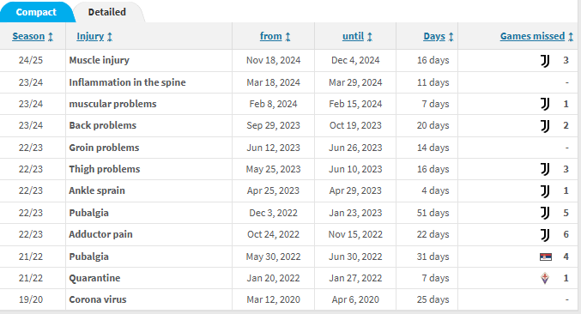Click the Inflammation in the spine cell
This screenshot has height=314, width=581.
tap(127, 82)
